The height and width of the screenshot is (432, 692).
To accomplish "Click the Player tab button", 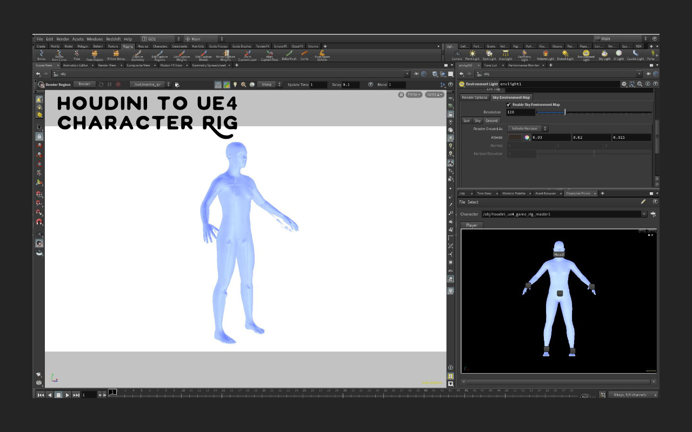I will pyautogui.click(x=471, y=225).
